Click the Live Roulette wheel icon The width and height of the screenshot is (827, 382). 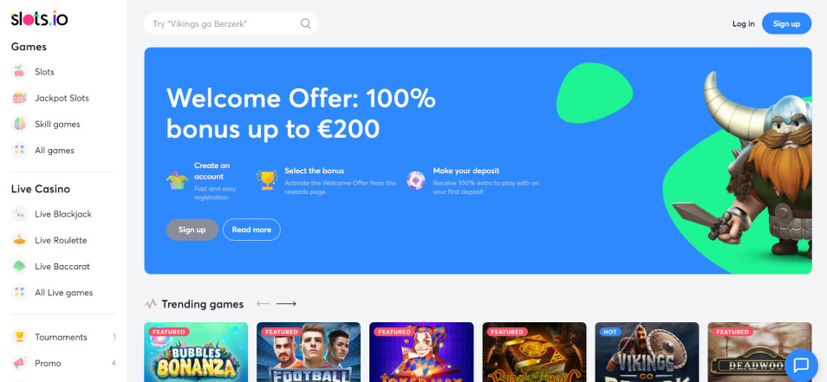click(20, 240)
